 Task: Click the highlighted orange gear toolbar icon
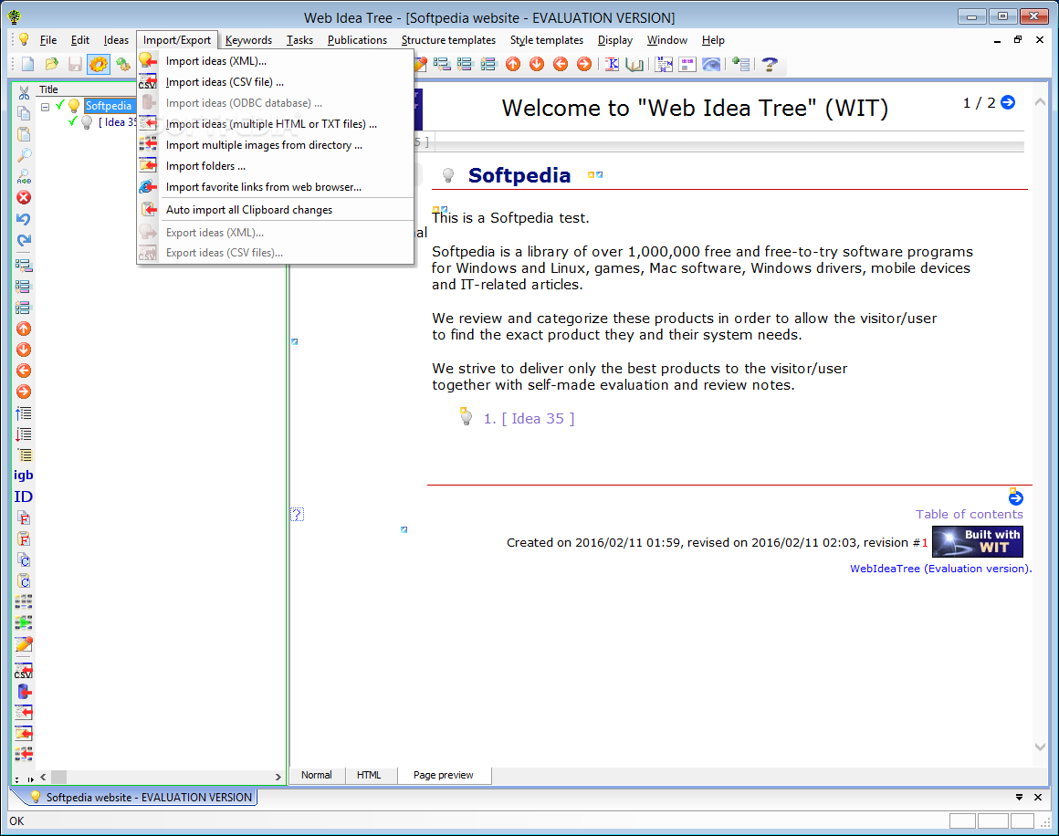click(99, 64)
